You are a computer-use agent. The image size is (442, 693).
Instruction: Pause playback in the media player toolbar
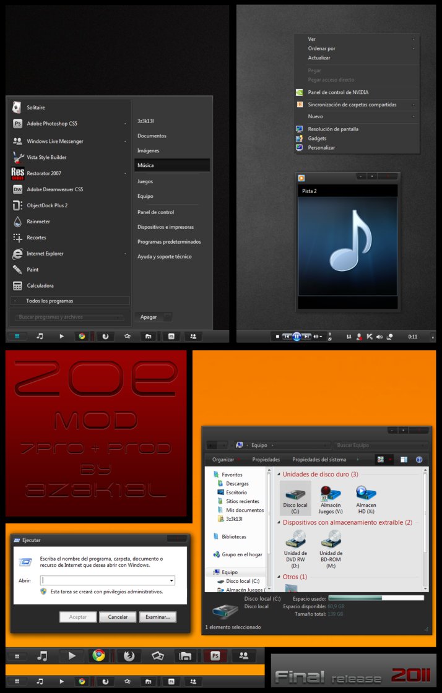297,337
